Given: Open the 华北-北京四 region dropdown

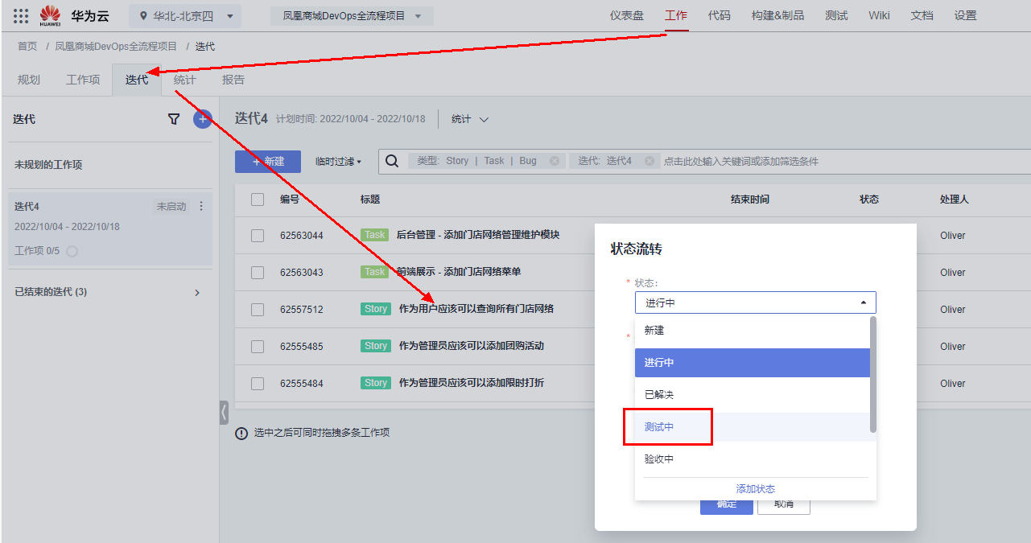Looking at the screenshot, I should 185,16.
